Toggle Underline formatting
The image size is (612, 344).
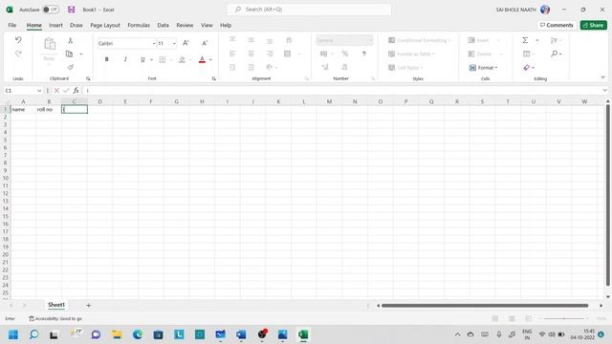(x=142, y=59)
